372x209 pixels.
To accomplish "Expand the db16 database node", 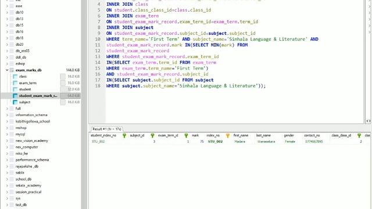I will [7, 31].
